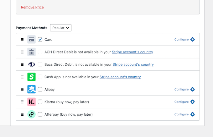Screen dimensions: 213x137
Task: Click the Bacs Direct Debit icon
Action: click(x=31, y=64)
